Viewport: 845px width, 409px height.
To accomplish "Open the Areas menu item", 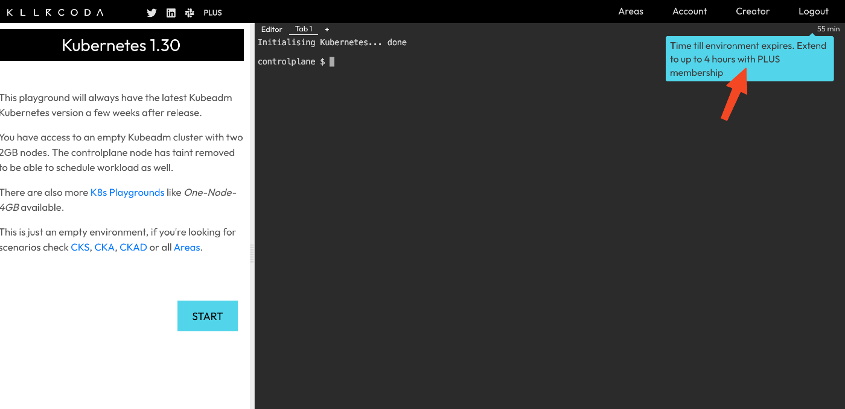I will [631, 11].
